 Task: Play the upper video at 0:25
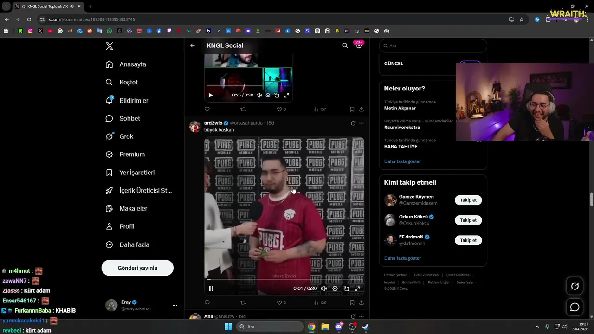[210, 95]
